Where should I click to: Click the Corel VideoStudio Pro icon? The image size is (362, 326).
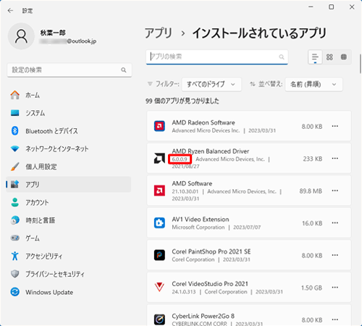tap(159, 288)
